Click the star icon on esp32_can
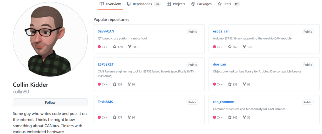The image size is (322, 134). click(x=230, y=47)
